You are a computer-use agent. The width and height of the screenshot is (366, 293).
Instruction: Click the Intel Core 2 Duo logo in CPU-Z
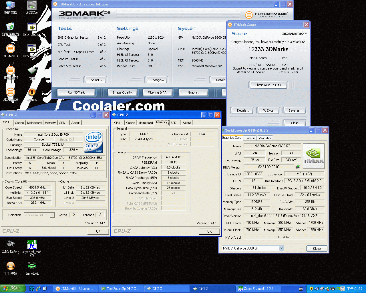coord(94,142)
